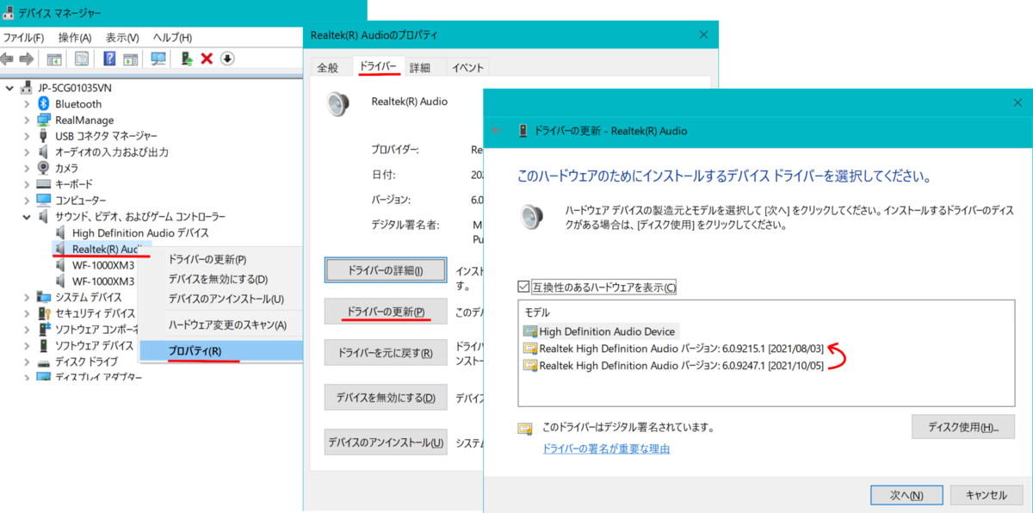Toggle the console tree toolbar icon
Viewport: 1033px width, 513px height.
(54, 59)
